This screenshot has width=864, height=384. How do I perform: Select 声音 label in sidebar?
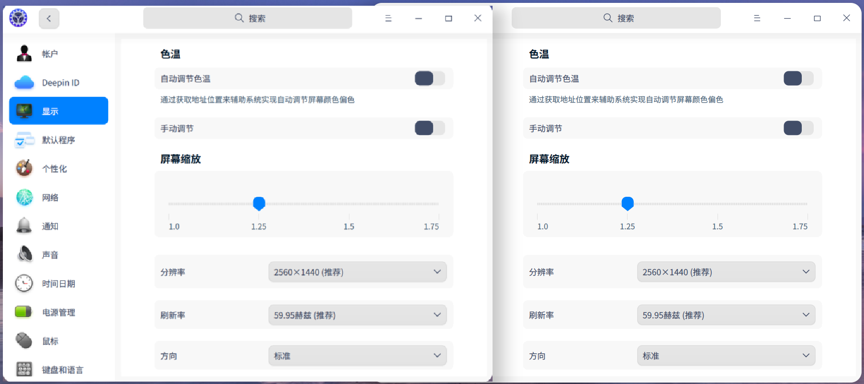click(50, 255)
